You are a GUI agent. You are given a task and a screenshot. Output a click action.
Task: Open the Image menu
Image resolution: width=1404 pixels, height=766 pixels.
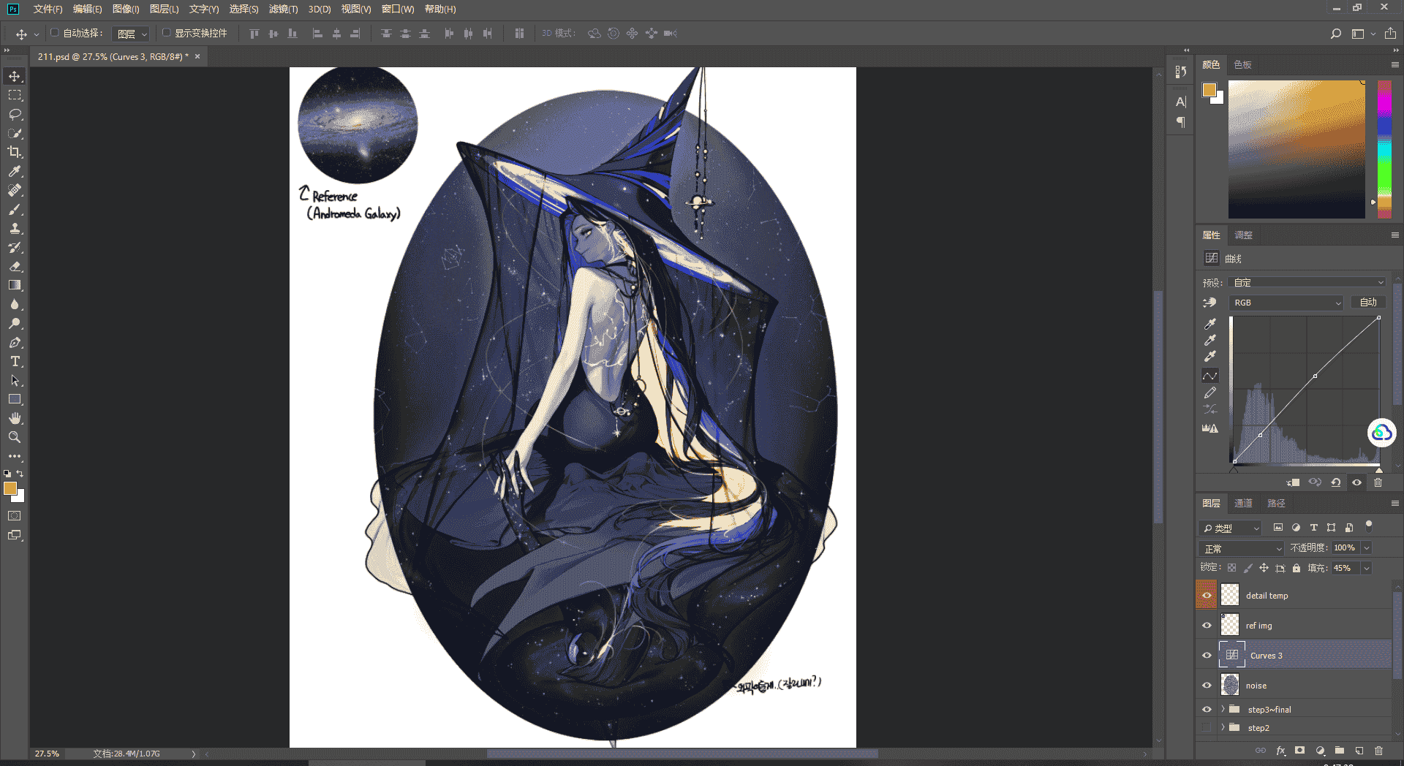126,9
